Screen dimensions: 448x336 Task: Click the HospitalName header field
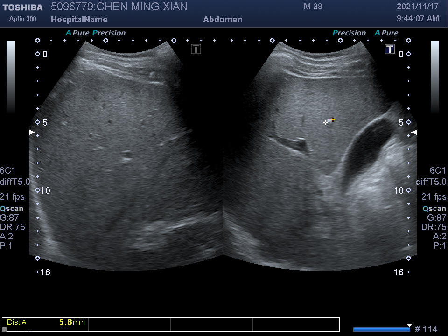point(79,20)
